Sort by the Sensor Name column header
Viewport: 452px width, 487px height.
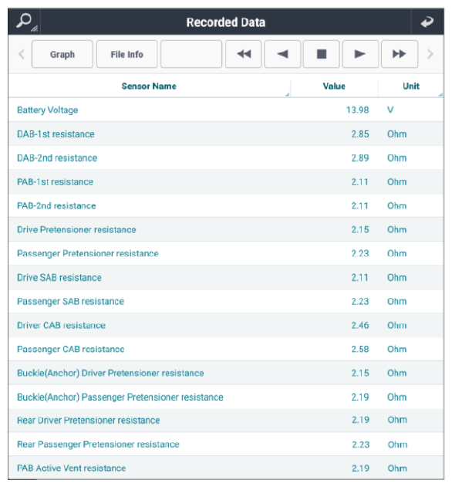click(x=149, y=86)
